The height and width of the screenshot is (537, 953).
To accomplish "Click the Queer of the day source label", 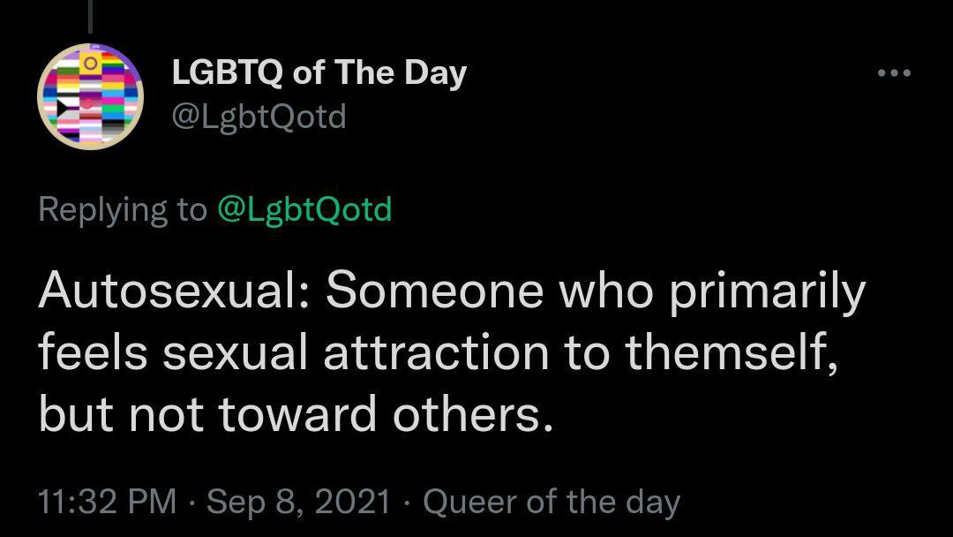I will tap(552, 503).
